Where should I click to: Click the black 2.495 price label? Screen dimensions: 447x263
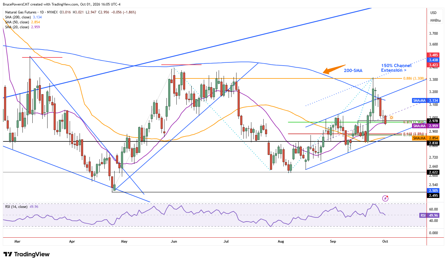[x=433, y=196]
